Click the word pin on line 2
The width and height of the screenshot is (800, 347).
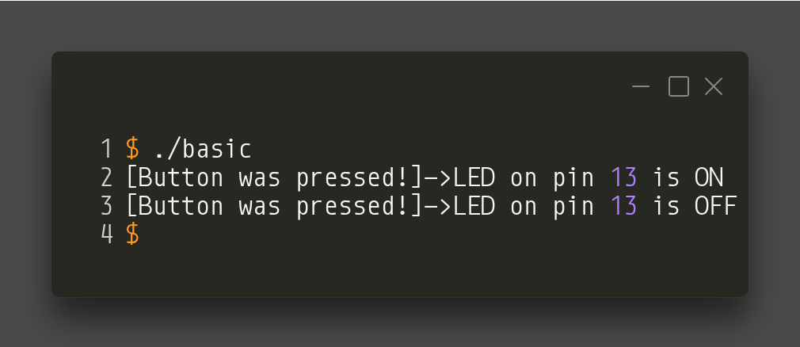point(573,177)
